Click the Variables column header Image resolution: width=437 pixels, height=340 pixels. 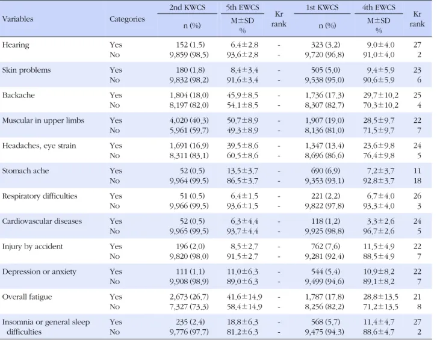tap(17, 19)
